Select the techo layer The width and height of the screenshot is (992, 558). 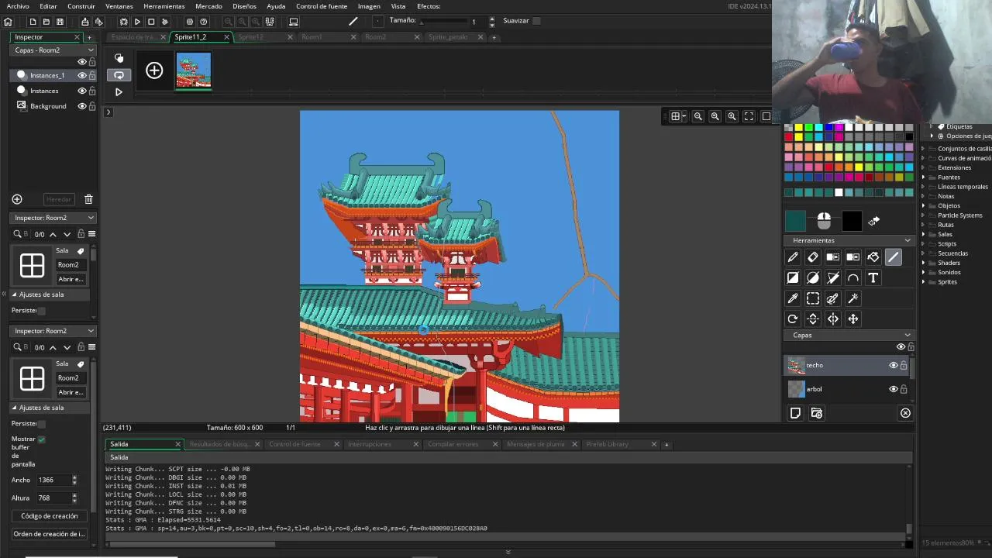pos(848,365)
